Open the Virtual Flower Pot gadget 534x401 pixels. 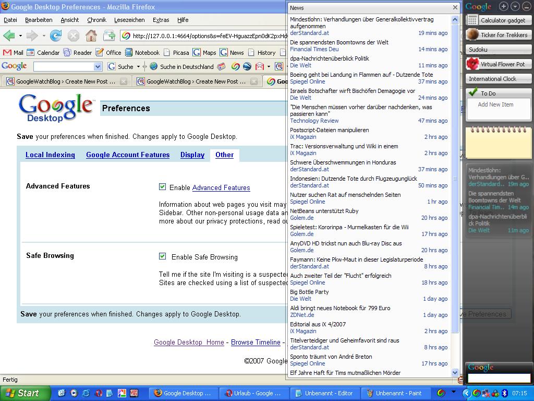tap(498, 64)
